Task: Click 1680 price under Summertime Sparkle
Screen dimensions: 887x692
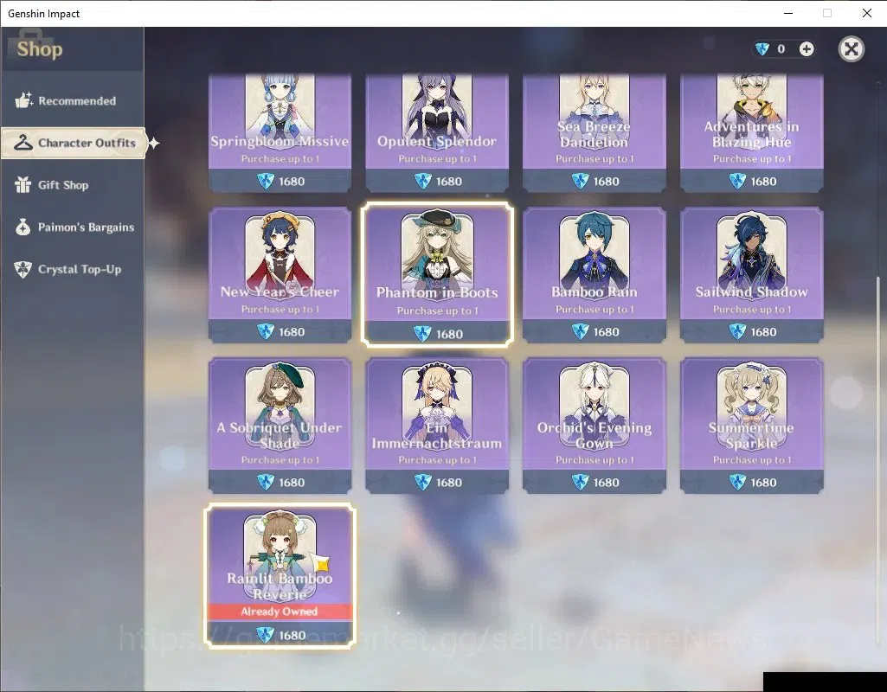Action: 763,483
